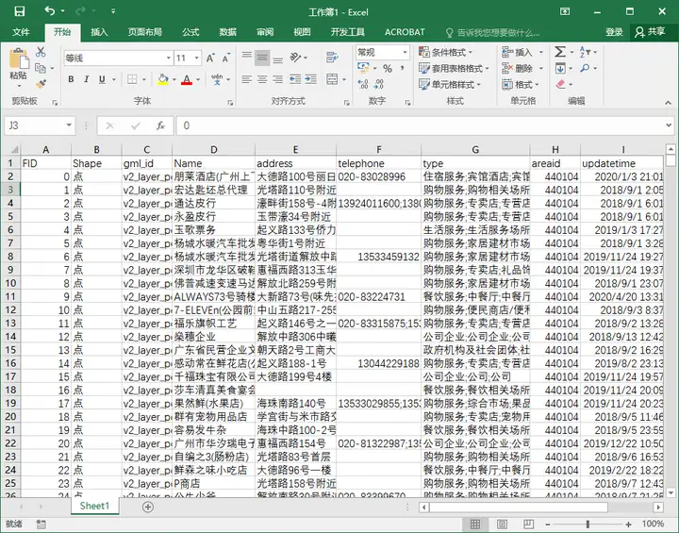Viewport: 679px width, 533px height.
Task: Click the Tell me search box
Action: pos(493,32)
